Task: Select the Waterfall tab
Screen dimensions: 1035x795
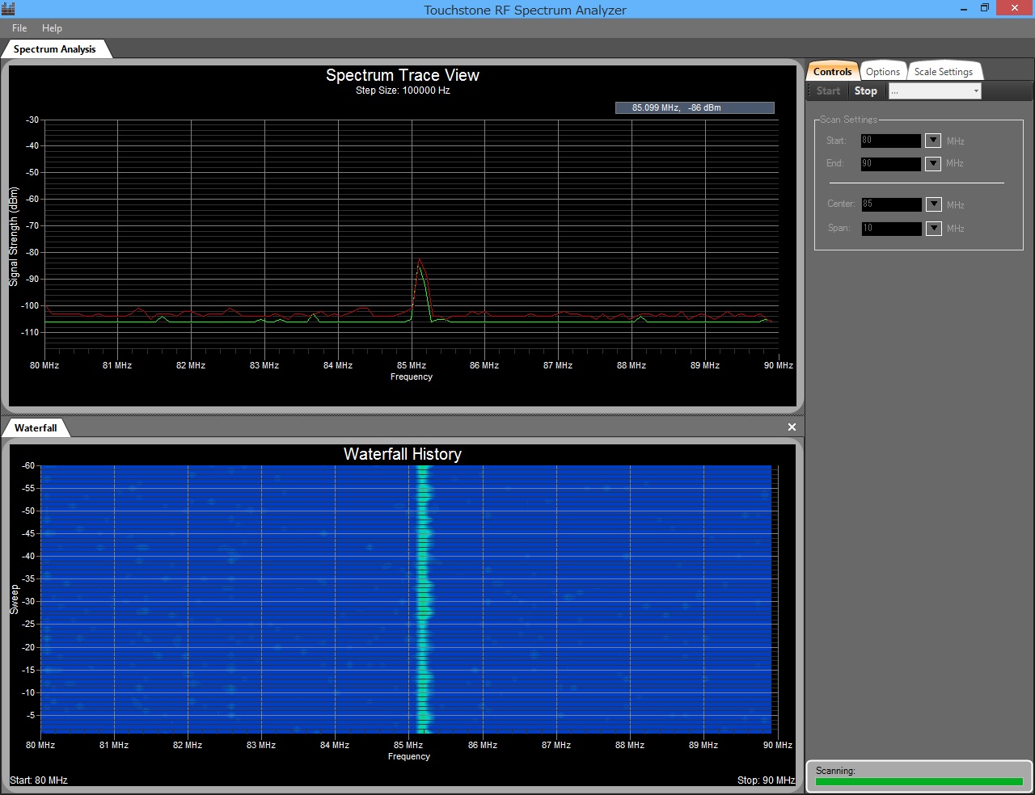Action: pyautogui.click(x=36, y=428)
